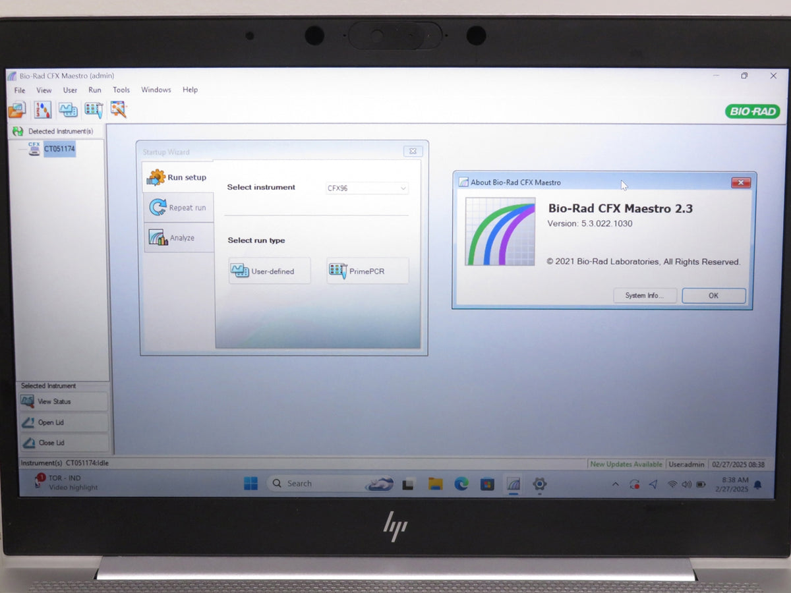Switch to the Analyze tab
The image size is (791, 593).
click(x=179, y=238)
